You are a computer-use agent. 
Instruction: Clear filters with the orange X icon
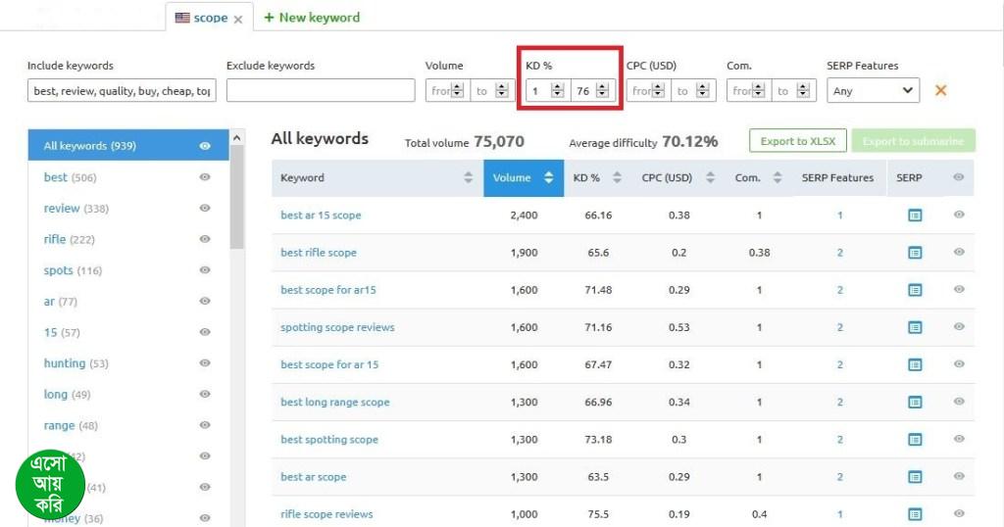click(x=940, y=90)
